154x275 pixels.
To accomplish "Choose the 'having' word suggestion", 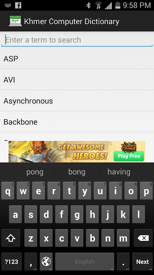I will [119, 172].
